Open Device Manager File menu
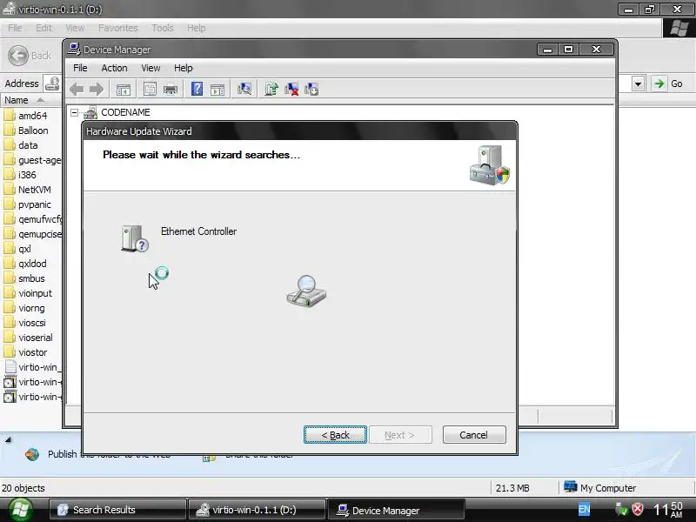This screenshot has width=696, height=522. point(80,68)
